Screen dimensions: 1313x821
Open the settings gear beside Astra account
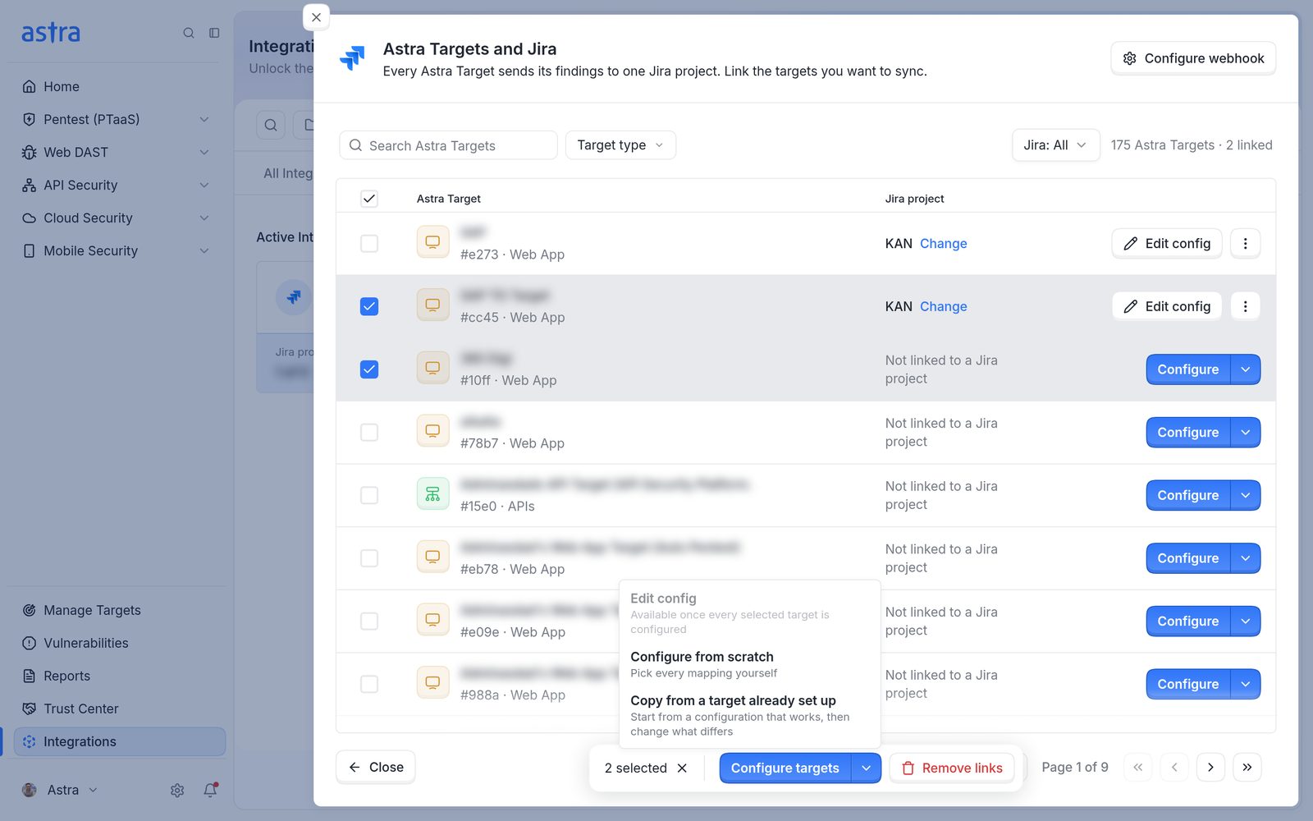177,790
